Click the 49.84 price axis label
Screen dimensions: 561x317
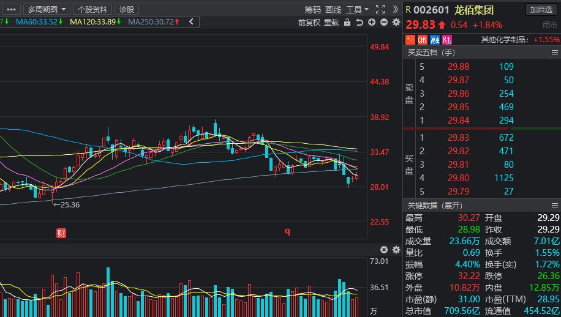tap(380, 47)
